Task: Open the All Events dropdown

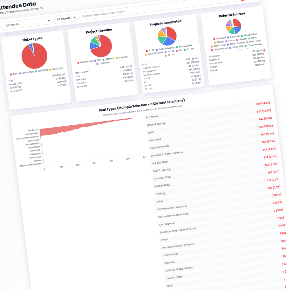Action: tap(26, 23)
